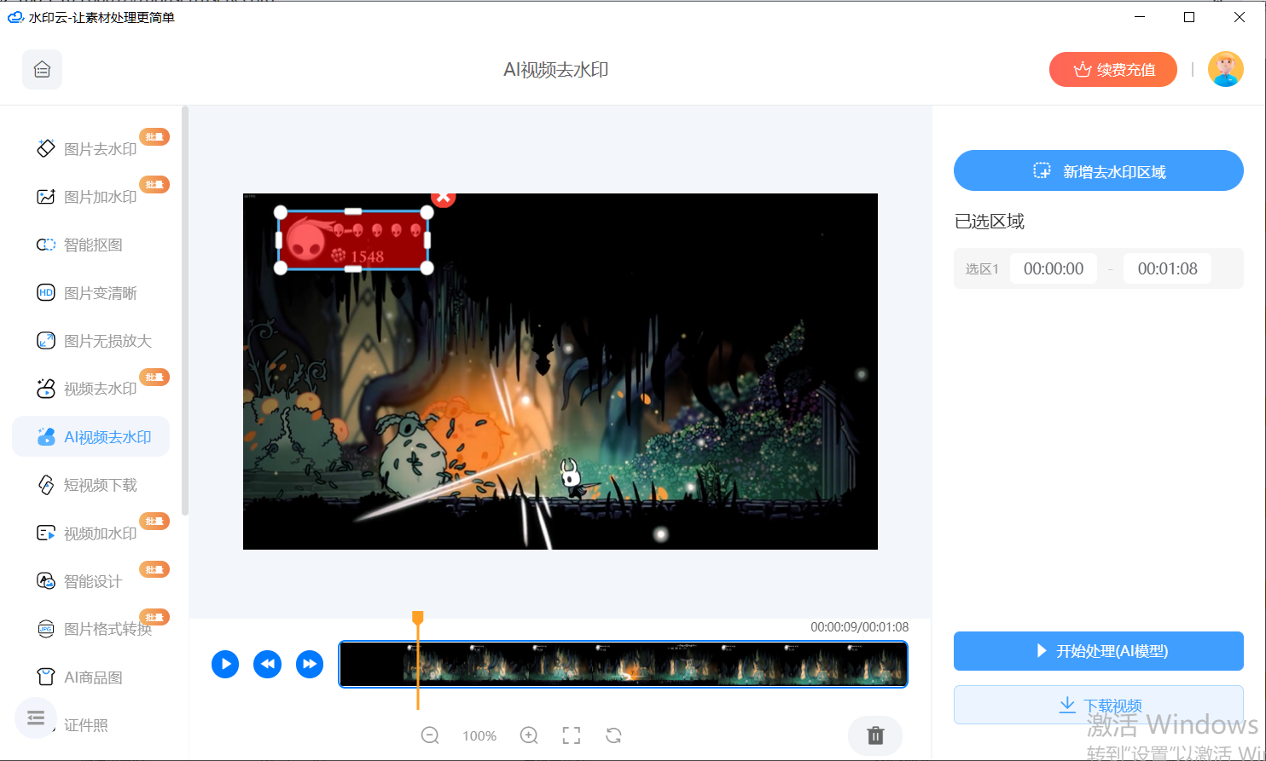Screen dimensions: 1266x761
Task: Open 图片无损放大 sidebar item
Action: [90, 341]
